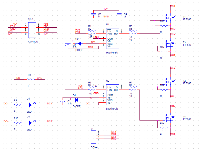Select the T3 IRF540 MOSFET symbol

click(170, 43)
